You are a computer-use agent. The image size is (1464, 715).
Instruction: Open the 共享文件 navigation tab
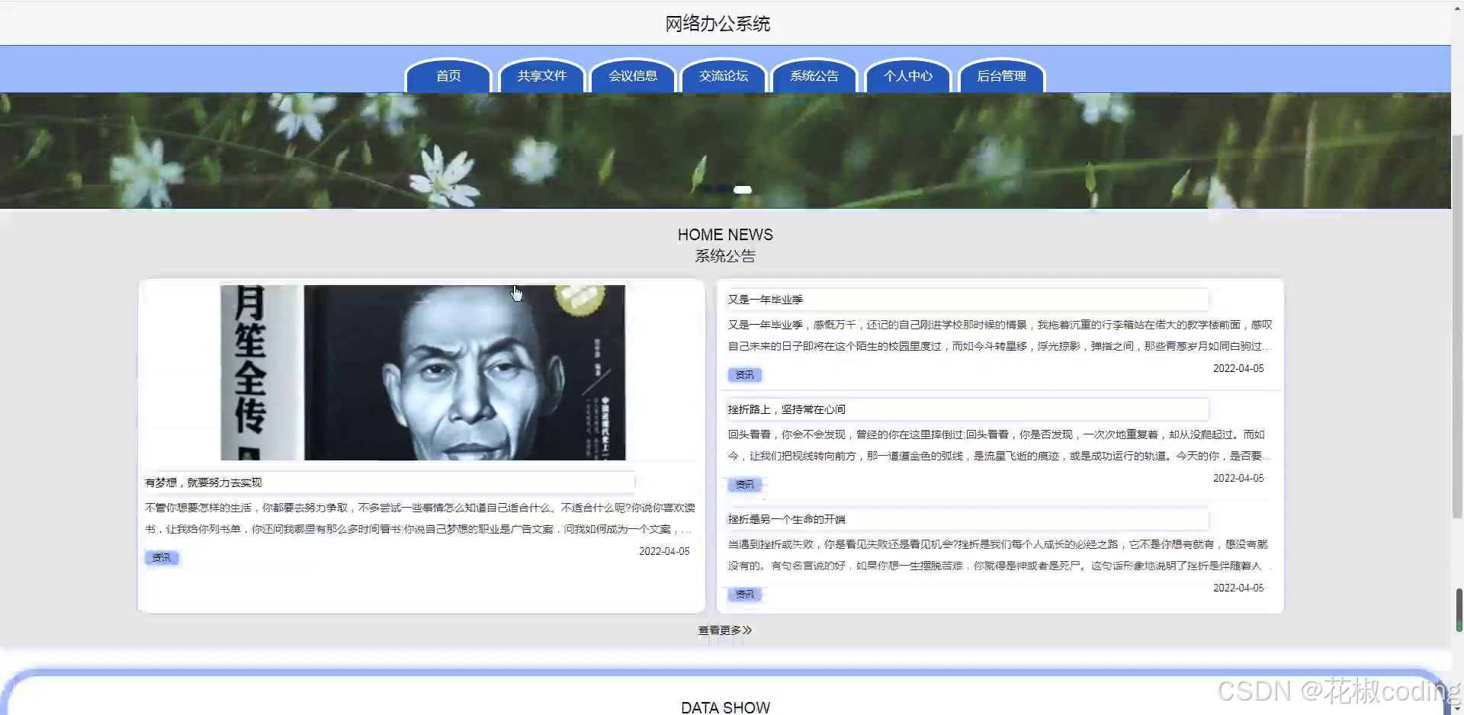click(x=541, y=75)
